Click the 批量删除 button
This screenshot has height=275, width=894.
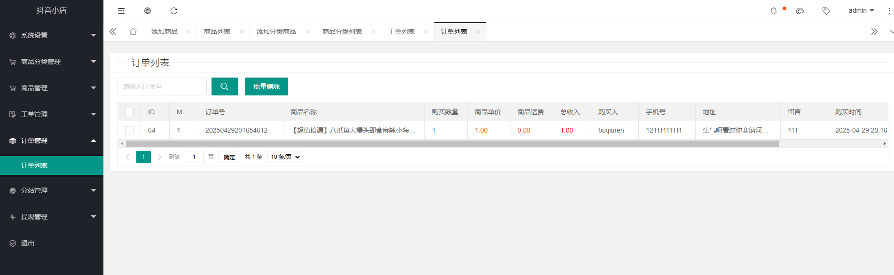[266, 86]
